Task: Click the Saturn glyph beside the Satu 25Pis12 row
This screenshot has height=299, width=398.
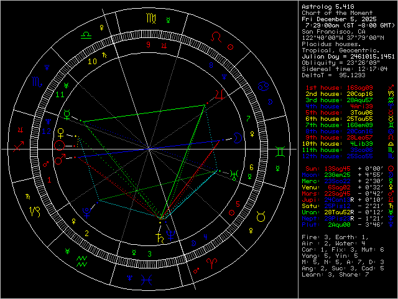Action: point(391,206)
